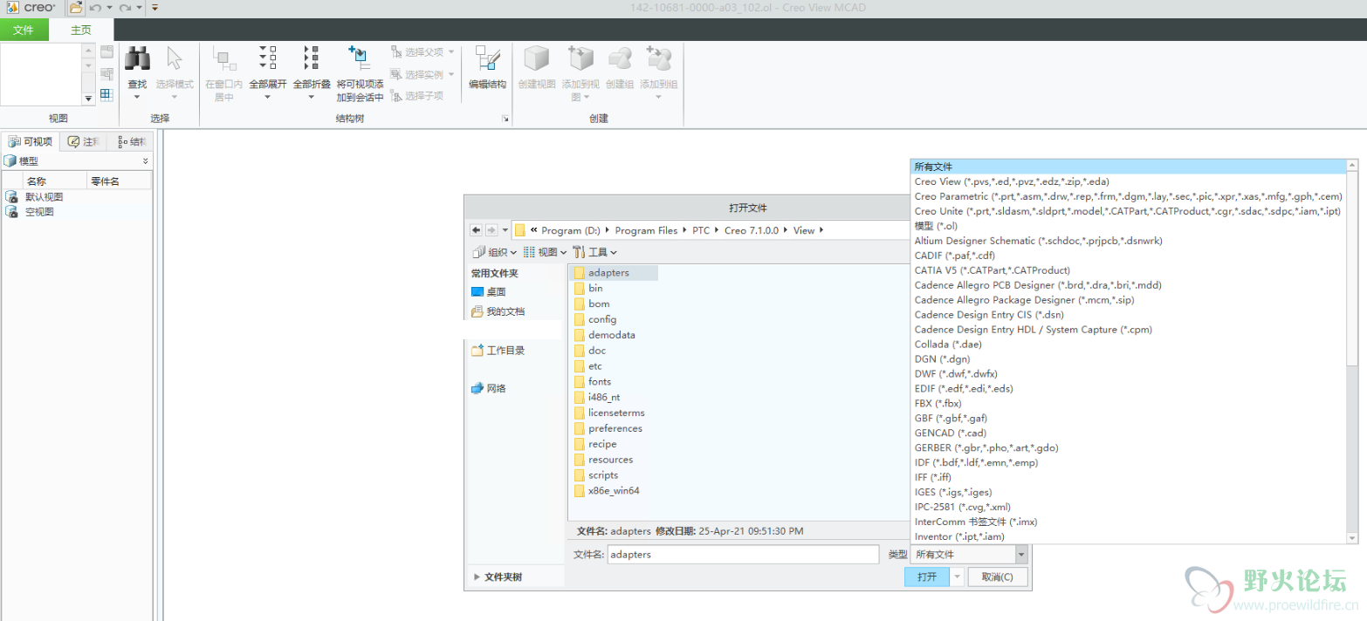Open the arrow next to 打开 button
This screenshot has width=1367, height=621.
957,577
